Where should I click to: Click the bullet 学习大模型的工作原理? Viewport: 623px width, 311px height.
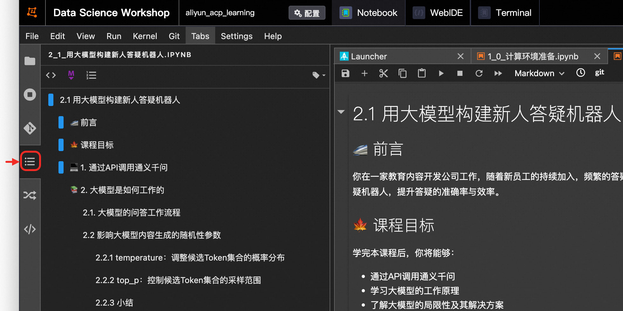(x=414, y=291)
